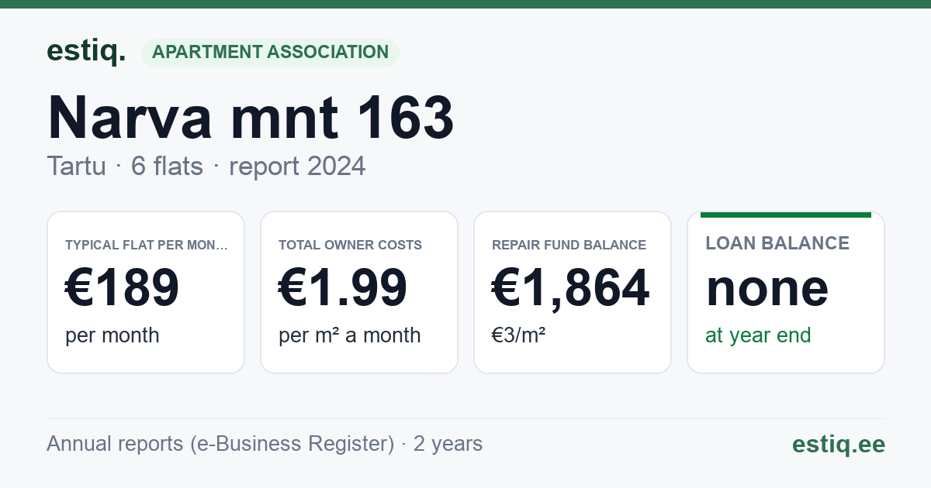This screenshot has height=488, width=931.
Task: Click the LOAN BALANCE label
Action: (777, 243)
